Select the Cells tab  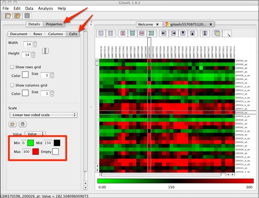click(x=73, y=34)
